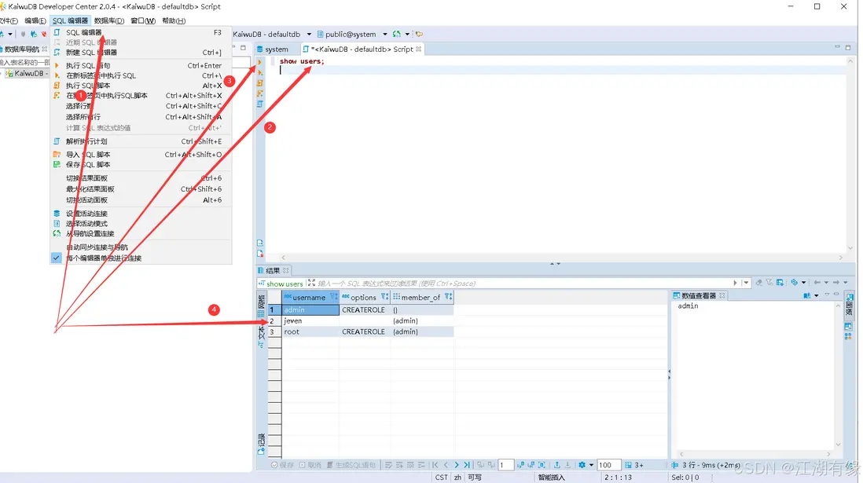The image size is (863, 483).
Task: Open dropdown next to sync icon
Action: click(407, 34)
